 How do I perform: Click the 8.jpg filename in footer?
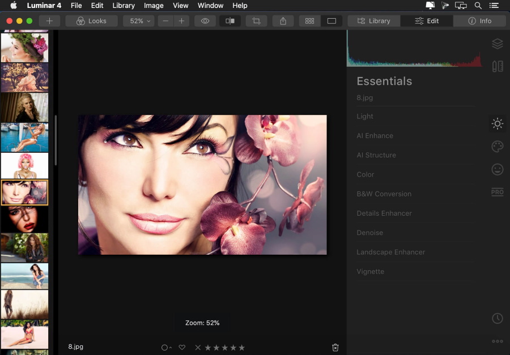point(76,347)
